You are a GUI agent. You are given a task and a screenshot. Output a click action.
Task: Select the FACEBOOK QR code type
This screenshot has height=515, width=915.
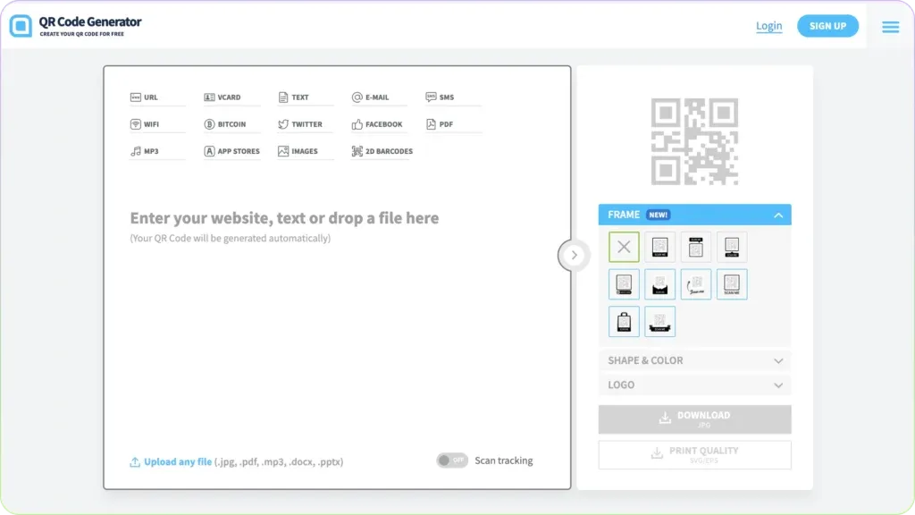(379, 123)
